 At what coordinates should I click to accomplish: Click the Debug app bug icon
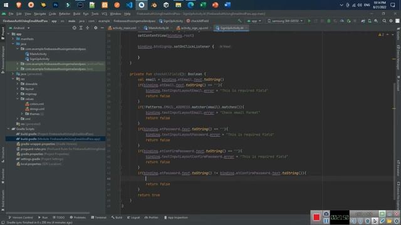point(329,21)
